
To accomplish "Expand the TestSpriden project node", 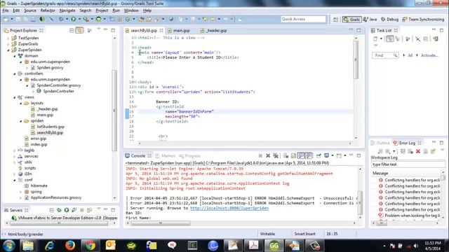I will pyautogui.click(x=8, y=38).
